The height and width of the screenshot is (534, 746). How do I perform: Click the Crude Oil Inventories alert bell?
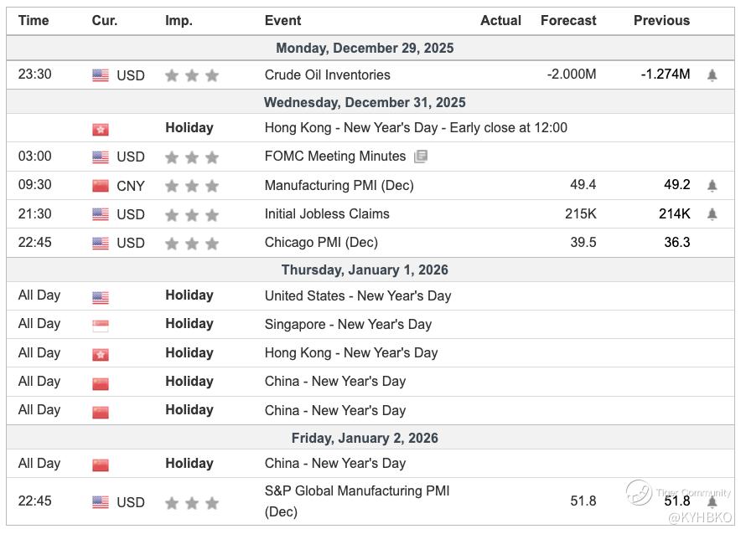pyautogui.click(x=712, y=75)
